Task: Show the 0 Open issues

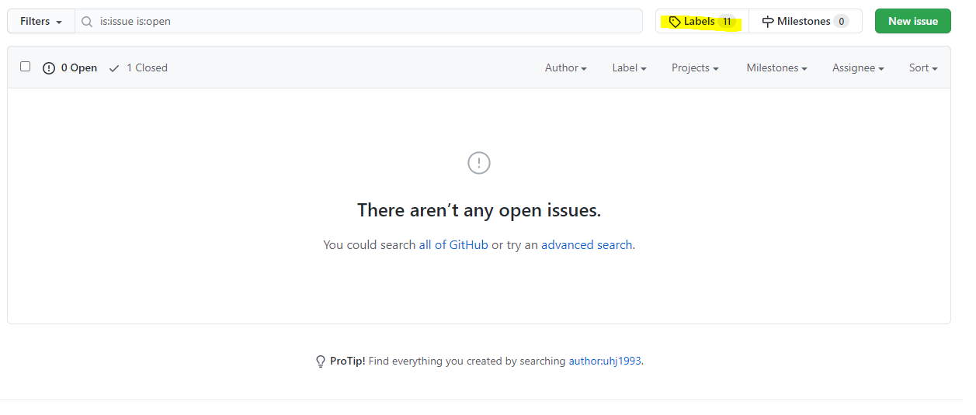Action: 70,68
